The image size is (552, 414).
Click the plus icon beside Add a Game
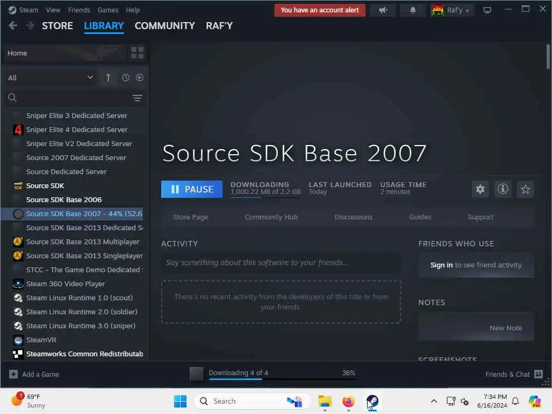[x=13, y=374]
